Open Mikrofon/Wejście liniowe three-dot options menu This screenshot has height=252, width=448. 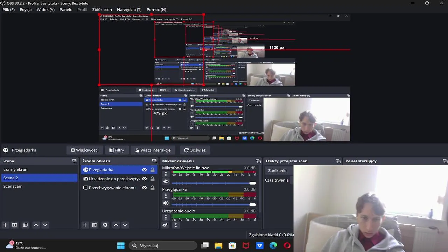click(x=166, y=174)
